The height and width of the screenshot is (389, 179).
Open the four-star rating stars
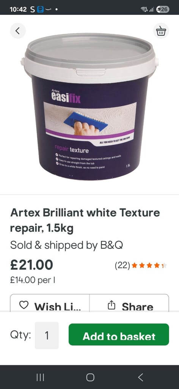[x=149, y=266]
